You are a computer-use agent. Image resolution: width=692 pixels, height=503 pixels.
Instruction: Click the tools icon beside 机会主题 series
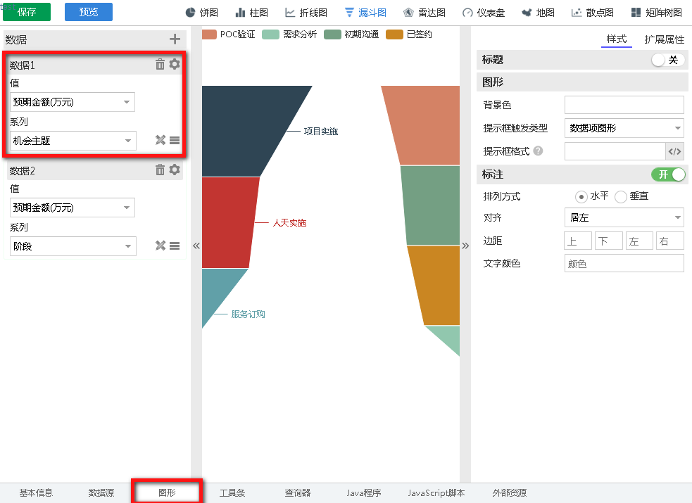pyautogui.click(x=161, y=140)
